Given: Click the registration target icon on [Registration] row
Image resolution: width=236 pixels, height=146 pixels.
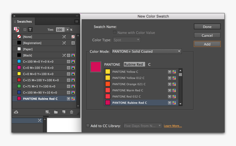Looking at the screenshot, I should (73, 43).
